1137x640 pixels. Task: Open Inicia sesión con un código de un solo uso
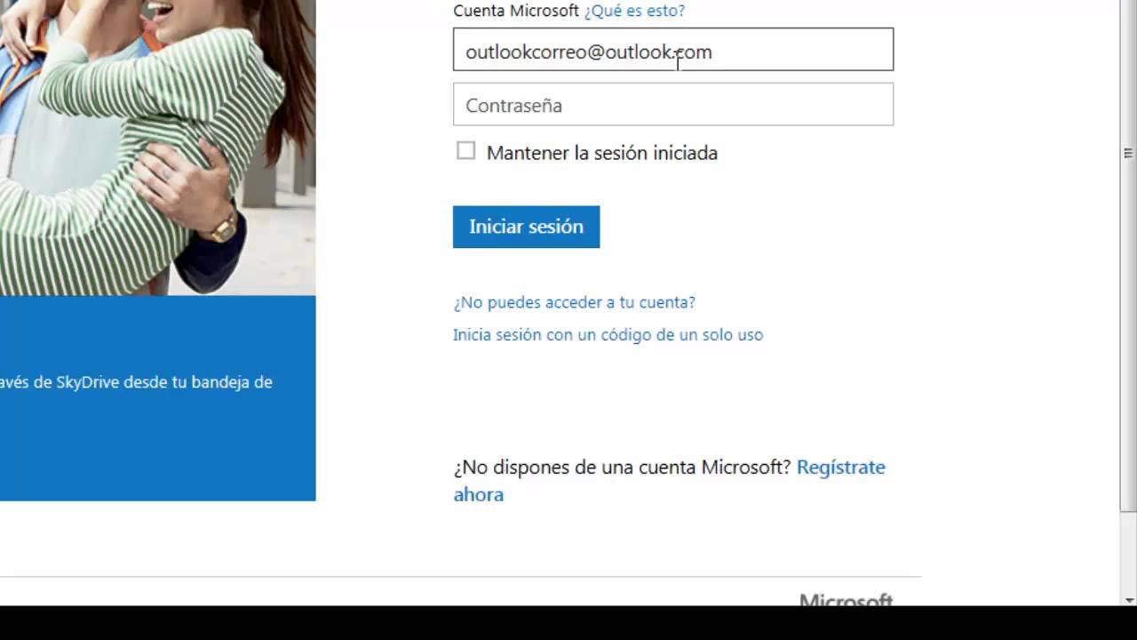608,335
